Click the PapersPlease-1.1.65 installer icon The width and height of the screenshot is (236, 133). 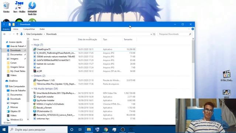[35, 80]
